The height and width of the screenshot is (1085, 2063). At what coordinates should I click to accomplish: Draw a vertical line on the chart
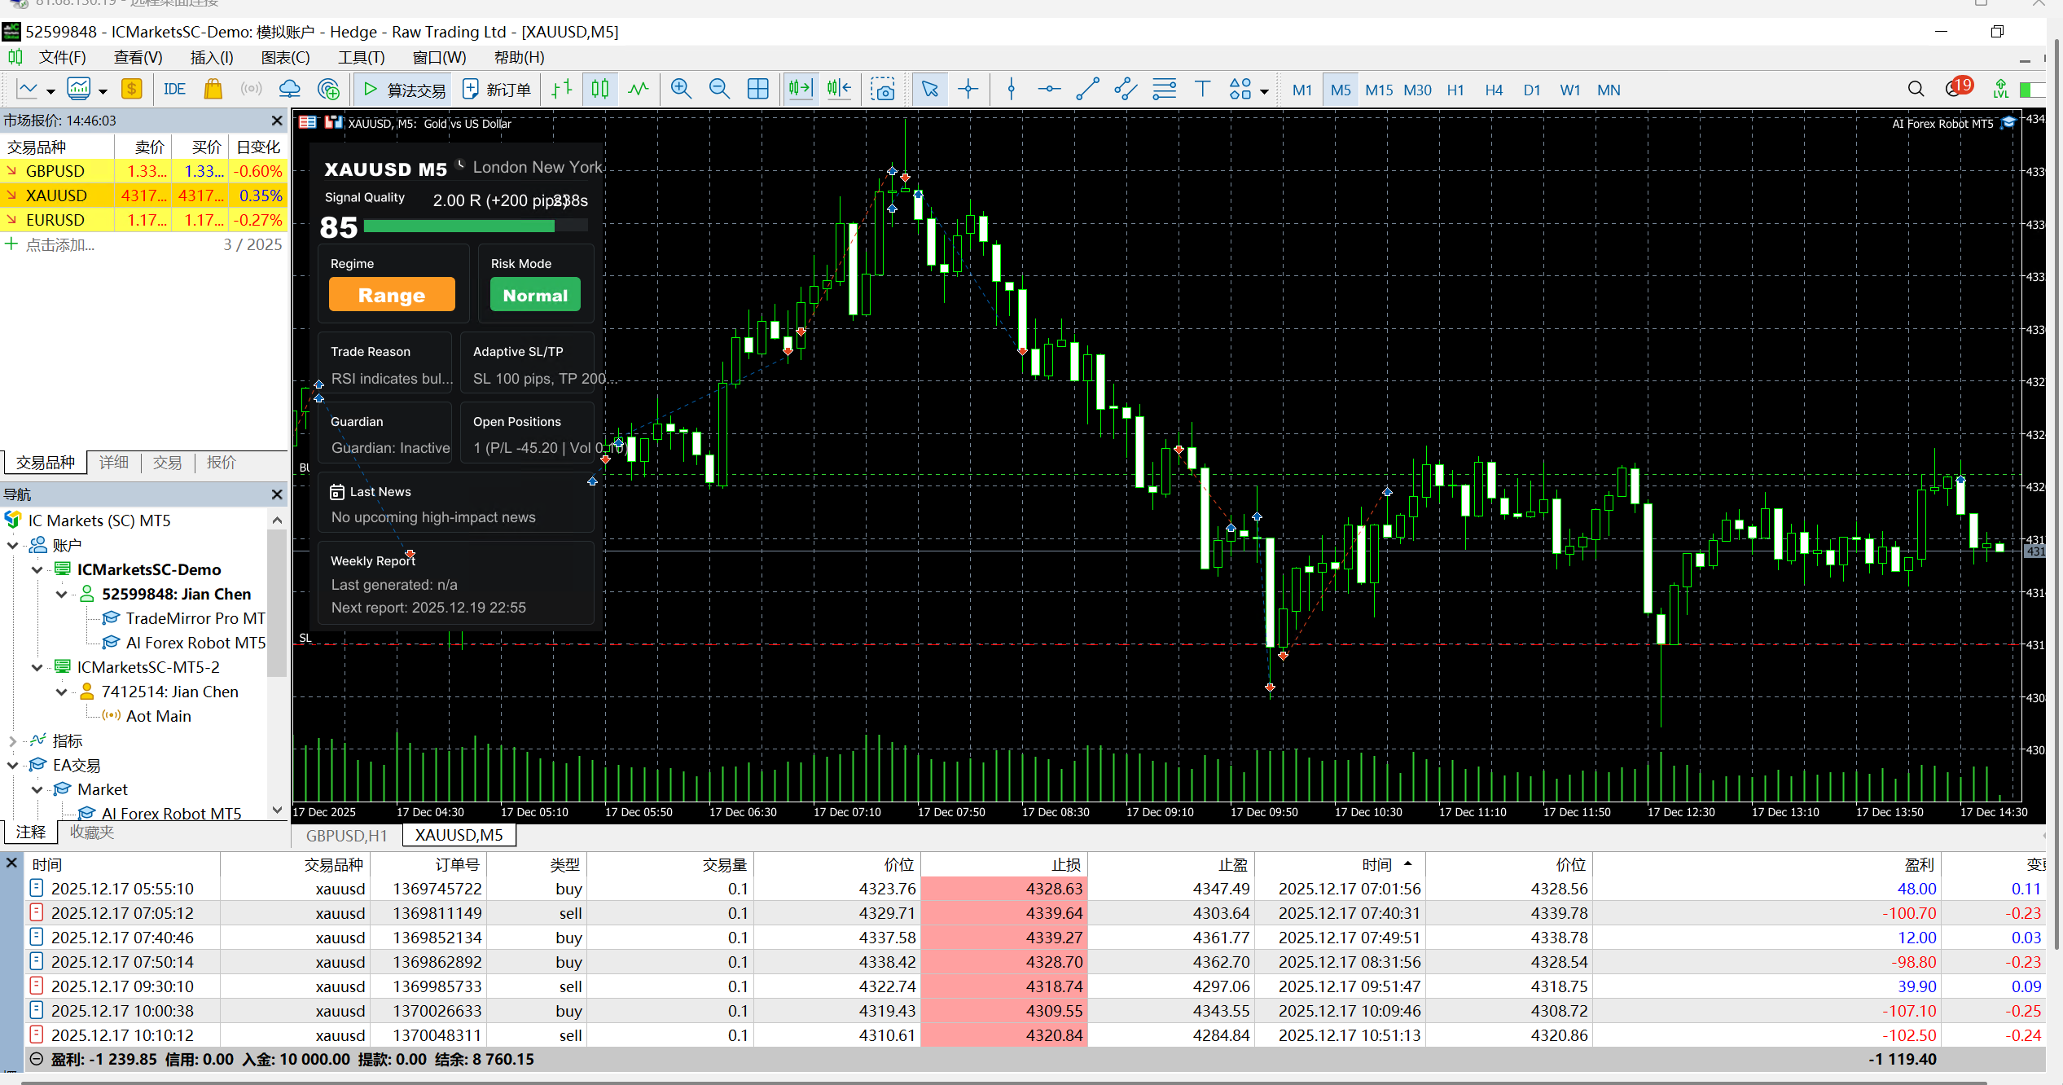1012,90
